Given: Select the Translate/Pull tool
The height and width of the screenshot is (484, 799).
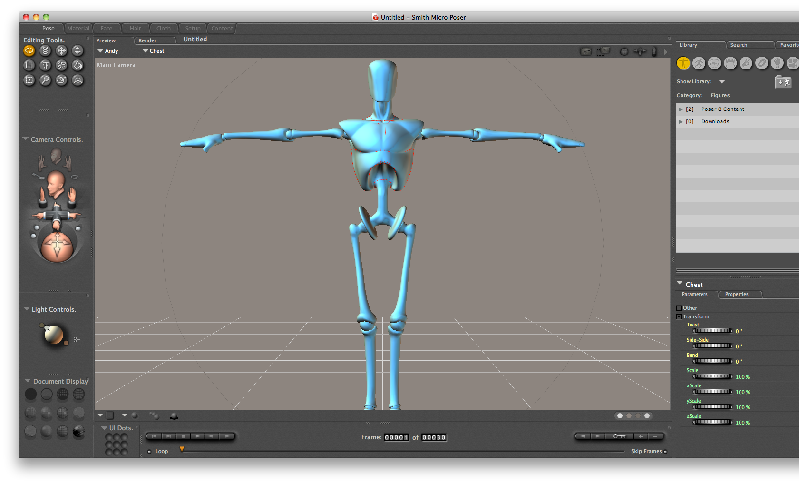Looking at the screenshot, I should point(61,50).
